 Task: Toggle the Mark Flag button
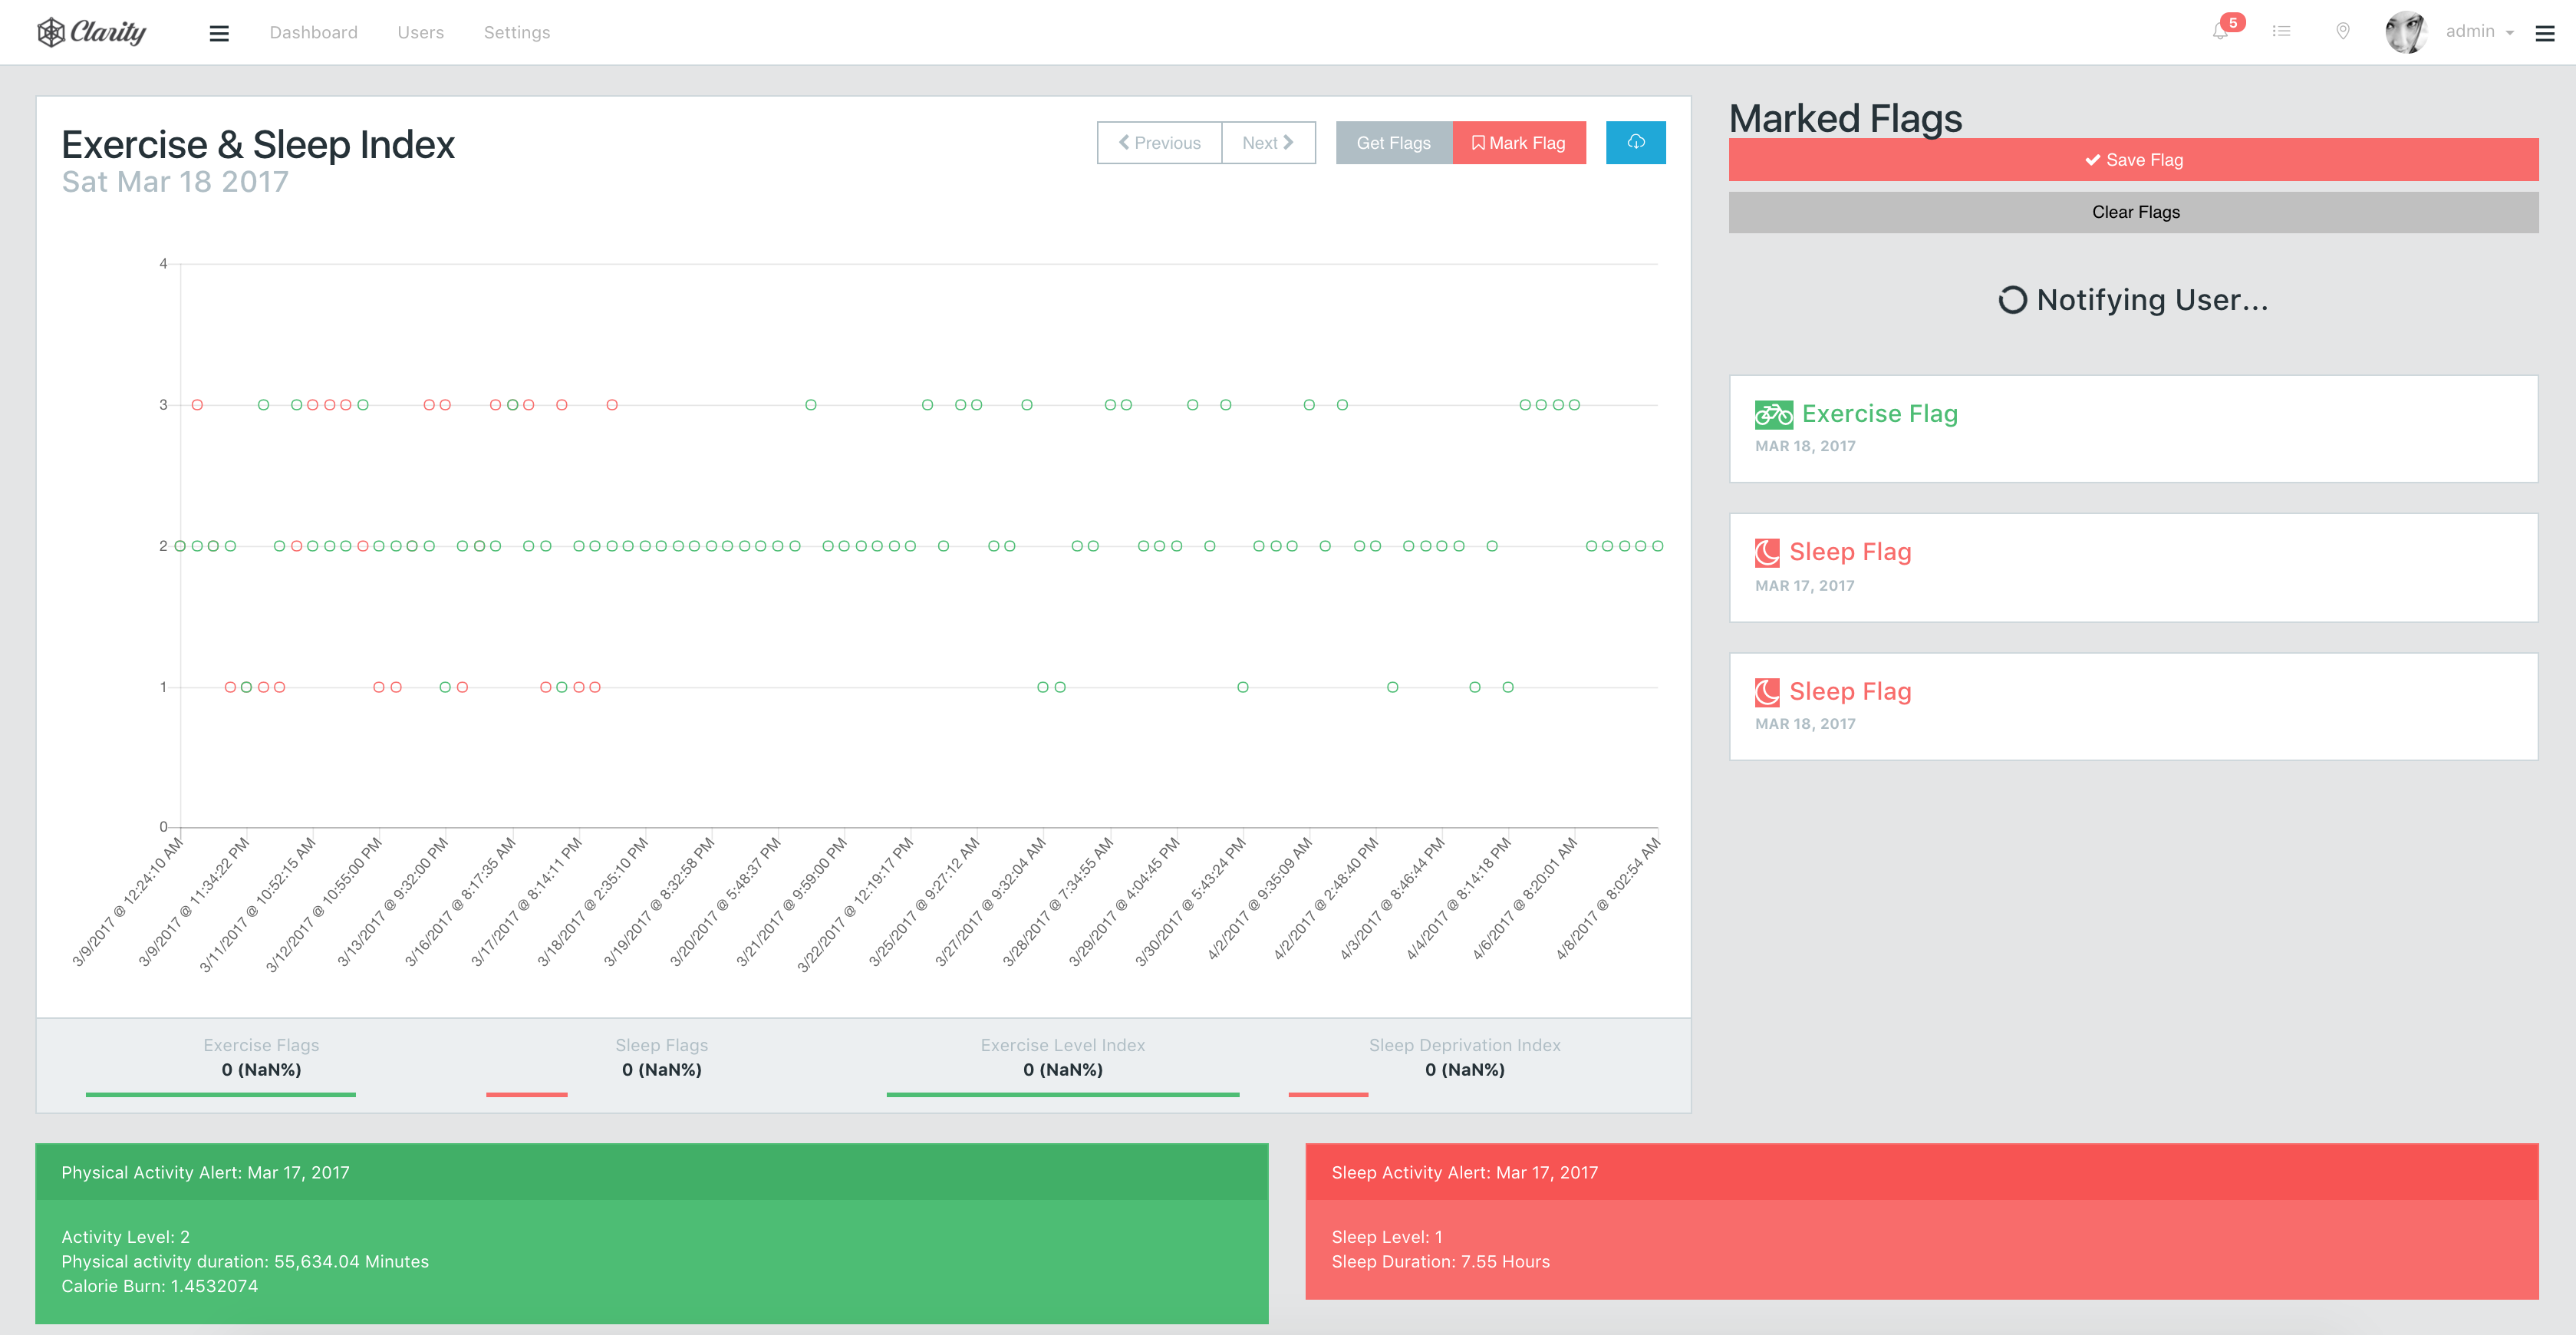point(1518,143)
